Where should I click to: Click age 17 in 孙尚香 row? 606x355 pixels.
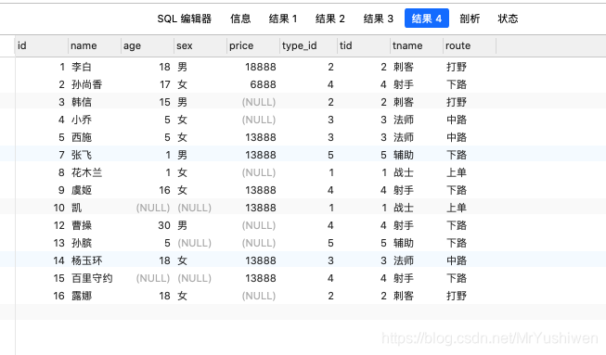(x=165, y=84)
